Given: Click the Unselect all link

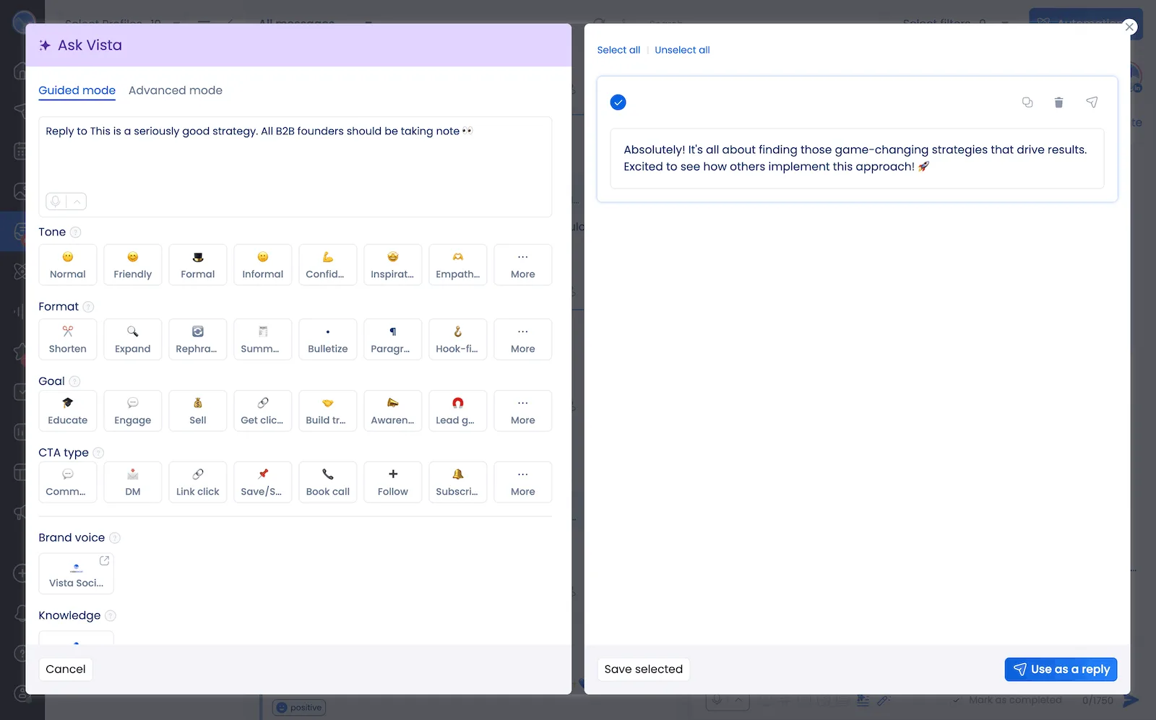Looking at the screenshot, I should click(x=681, y=49).
